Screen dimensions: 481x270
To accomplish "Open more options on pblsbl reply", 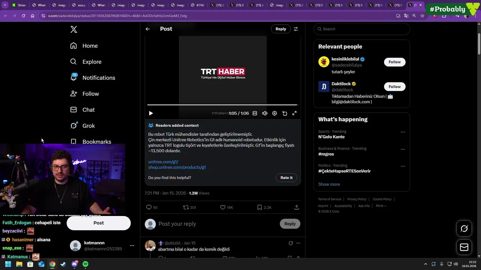I will (x=298, y=243).
